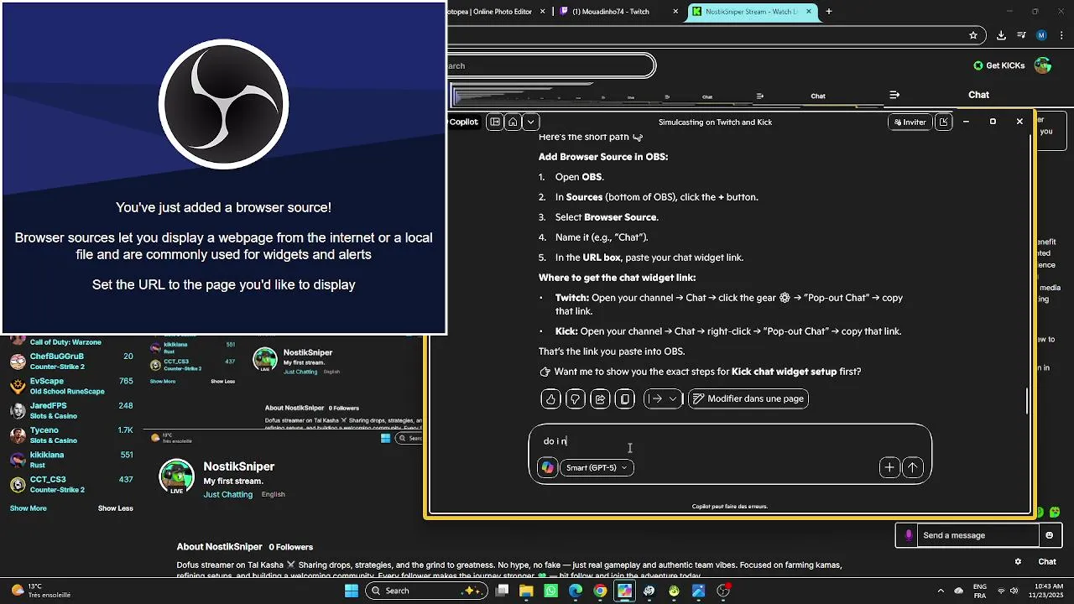Open the Smart (GPT-5) model dropdown
Screen dimensions: 1074x604
597,468
